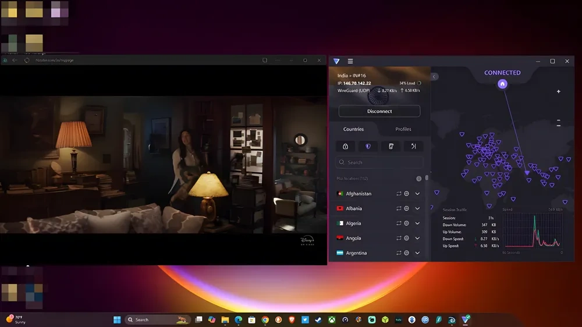Open the weather widget showing Sunny
The height and width of the screenshot is (327, 582).
coord(17,319)
